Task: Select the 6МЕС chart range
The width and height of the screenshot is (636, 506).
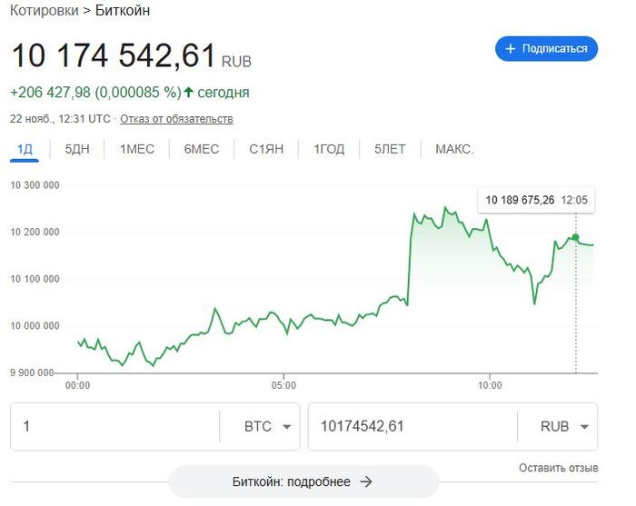Action: click(x=202, y=149)
